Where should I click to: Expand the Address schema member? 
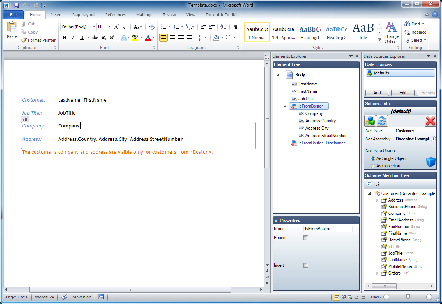tap(377, 200)
